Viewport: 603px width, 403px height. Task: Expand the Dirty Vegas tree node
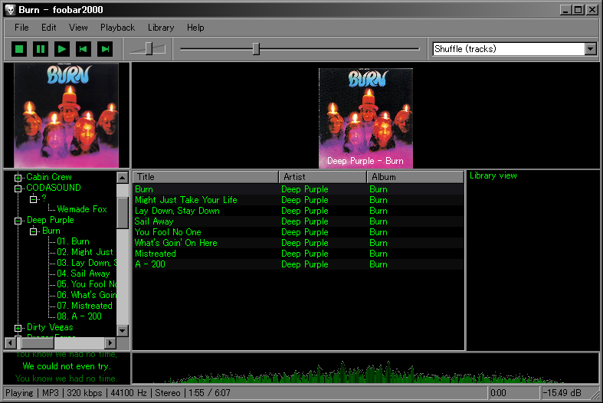point(18,328)
